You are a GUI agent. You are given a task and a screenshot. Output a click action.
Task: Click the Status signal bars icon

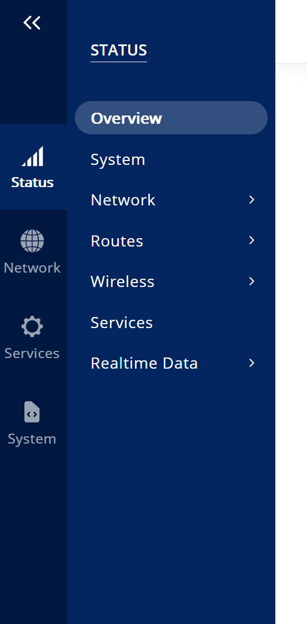click(x=33, y=156)
